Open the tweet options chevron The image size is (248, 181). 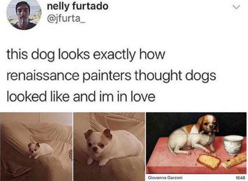(x=237, y=7)
